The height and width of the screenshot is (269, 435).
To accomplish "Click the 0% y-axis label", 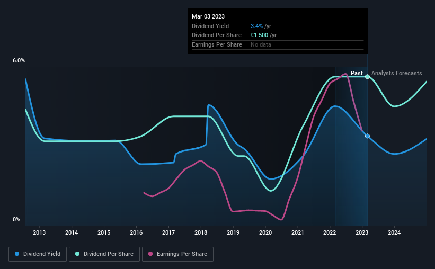I will click(x=16, y=219).
